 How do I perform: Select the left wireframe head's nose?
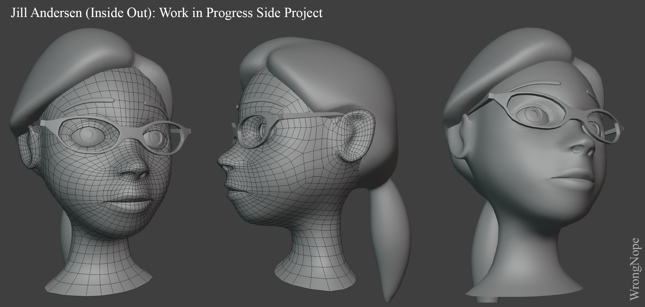pos(134,173)
